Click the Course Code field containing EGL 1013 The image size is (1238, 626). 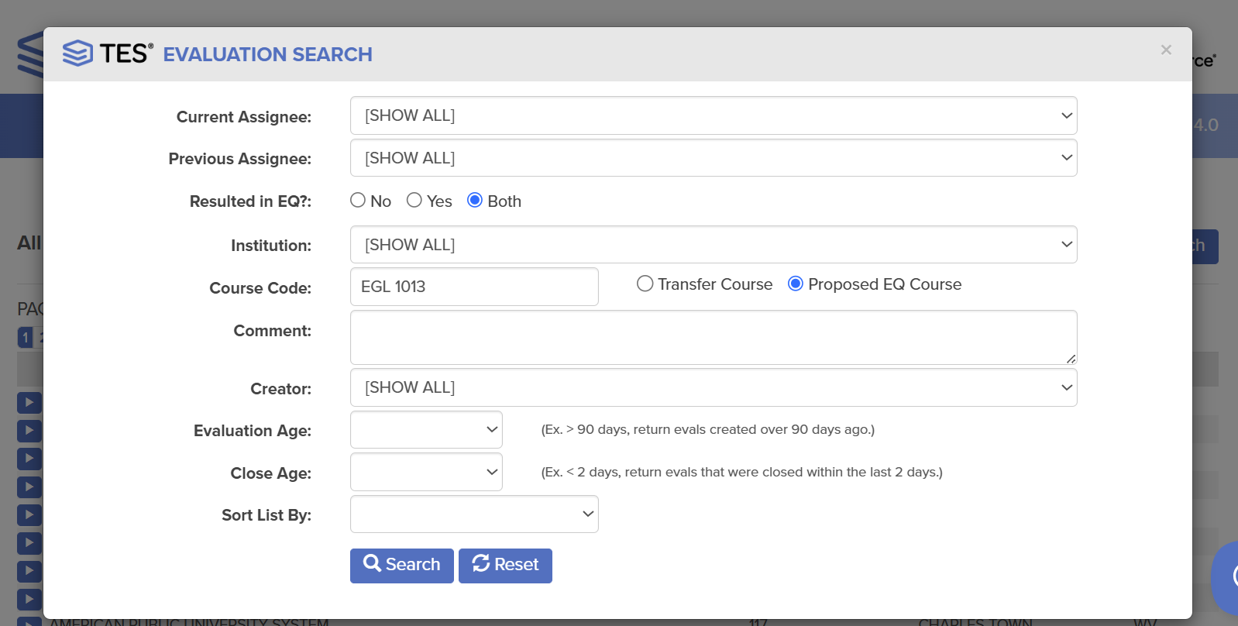pos(474,287)
